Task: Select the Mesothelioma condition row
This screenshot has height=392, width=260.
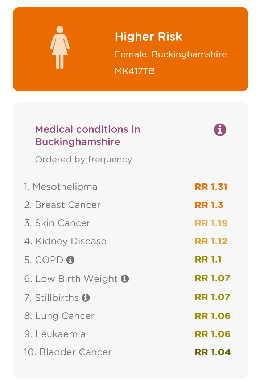Action: point(128,187)
